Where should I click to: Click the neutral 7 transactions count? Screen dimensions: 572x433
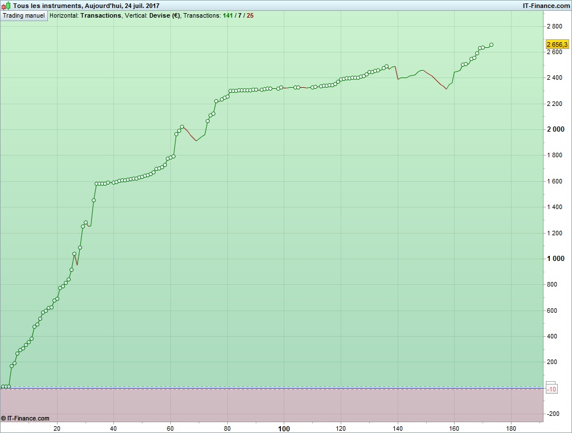point(240,16)
